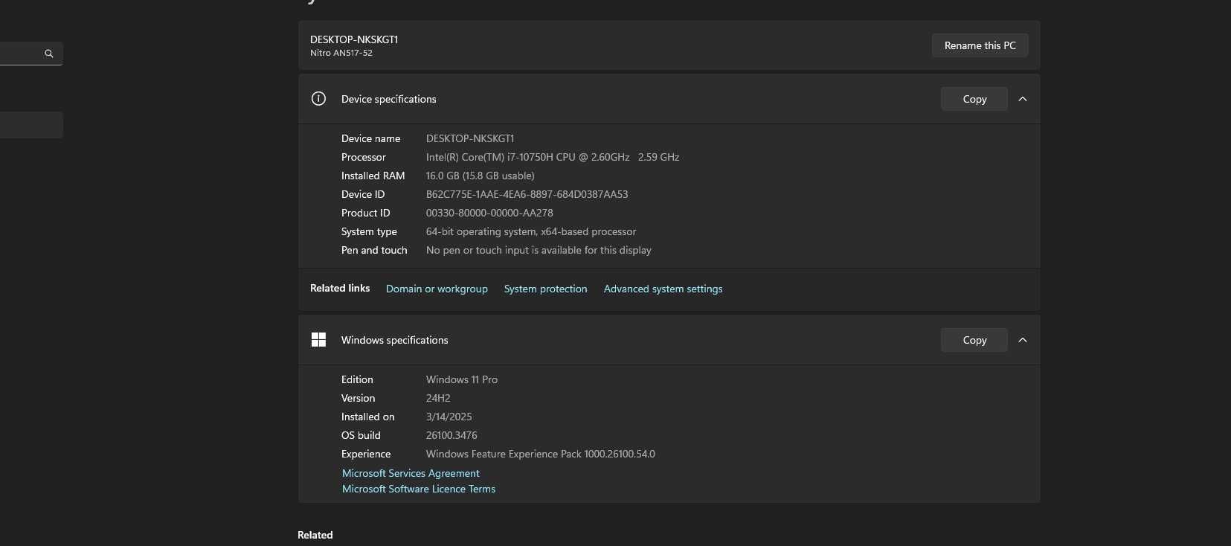Click the OS build number
The height and width of the screenshot is (546, 1231).
point(451,435)
